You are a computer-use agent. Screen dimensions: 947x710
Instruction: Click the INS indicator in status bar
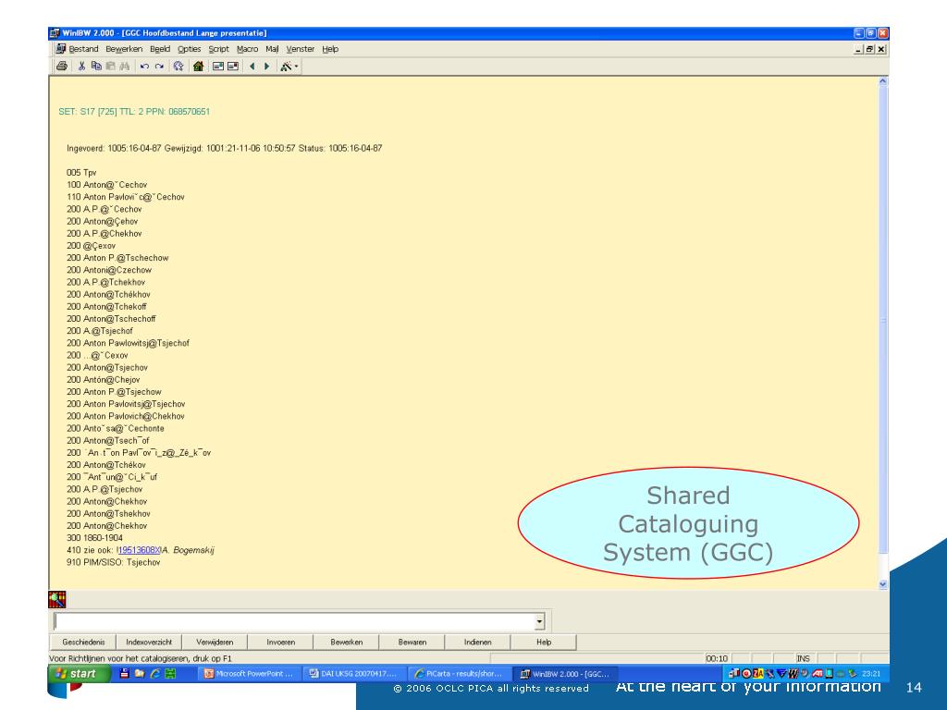click(803, 658)
